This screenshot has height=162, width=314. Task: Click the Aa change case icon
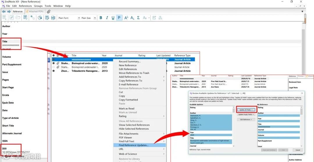[145, 18]
